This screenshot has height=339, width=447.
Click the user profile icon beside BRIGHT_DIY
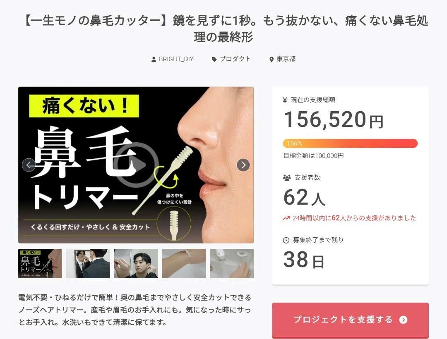point(154,60)
